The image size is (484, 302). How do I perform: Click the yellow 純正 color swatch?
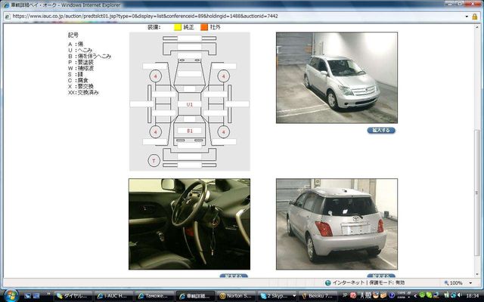point(178,26)
